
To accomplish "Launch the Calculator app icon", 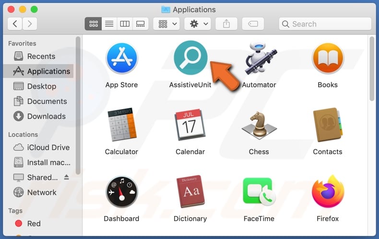I will (x=122, y=125).
